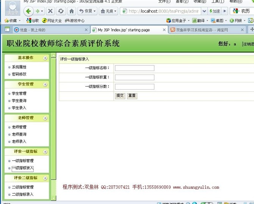Expand the 应用盒子 dropdown arrow

(x=188, y=21)
